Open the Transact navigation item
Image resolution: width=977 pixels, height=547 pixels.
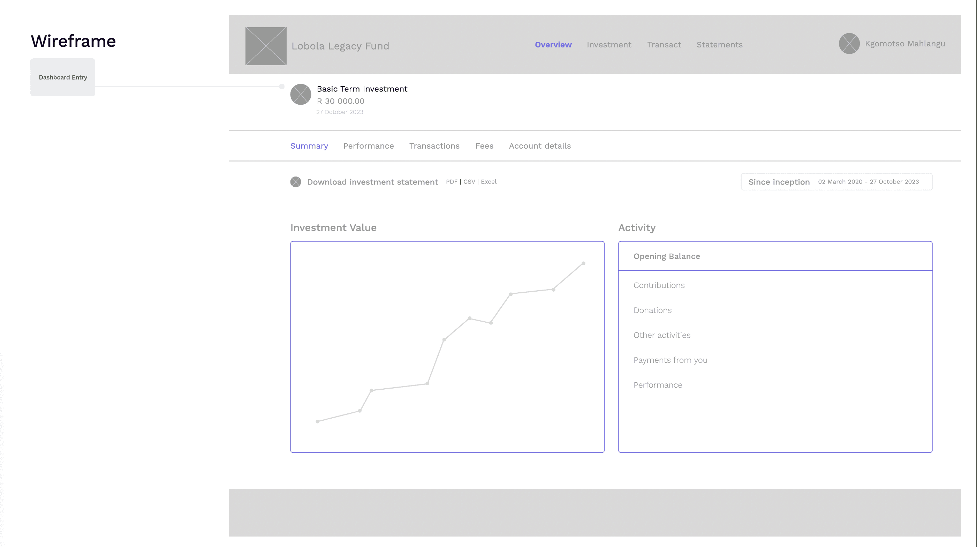(x=664, y=45)
